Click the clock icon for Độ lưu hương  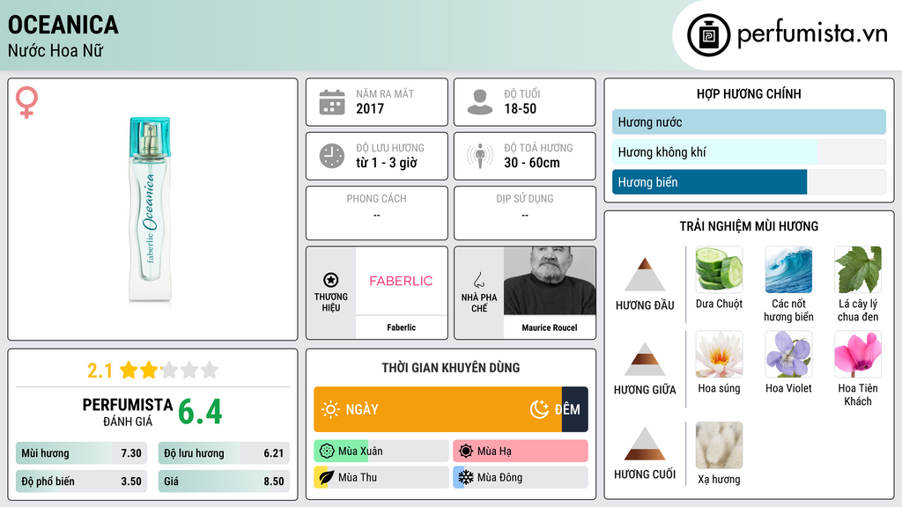(332, 156)
